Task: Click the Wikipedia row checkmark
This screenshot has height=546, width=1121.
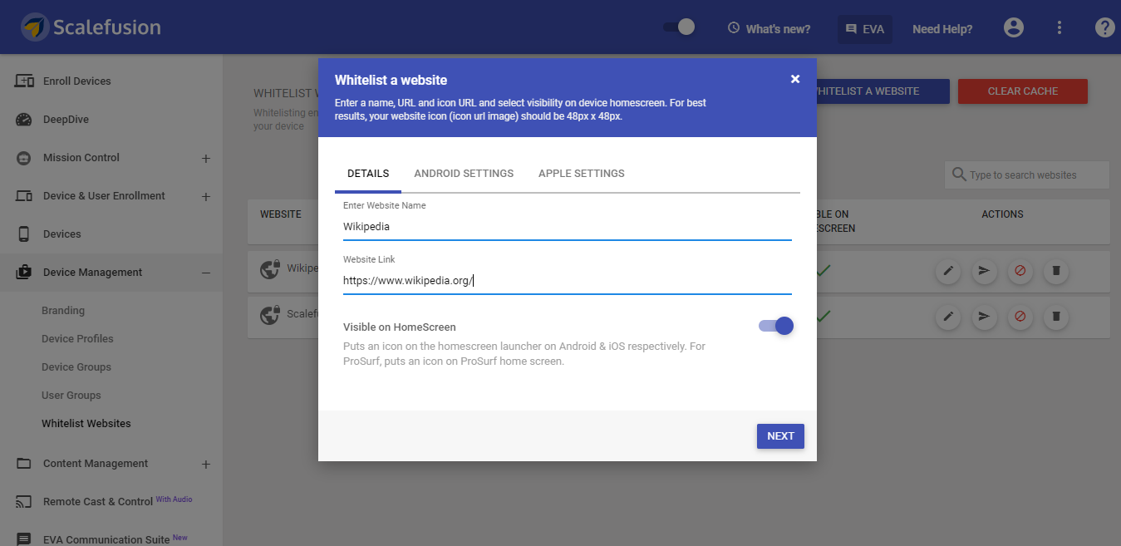Action: 823,271
